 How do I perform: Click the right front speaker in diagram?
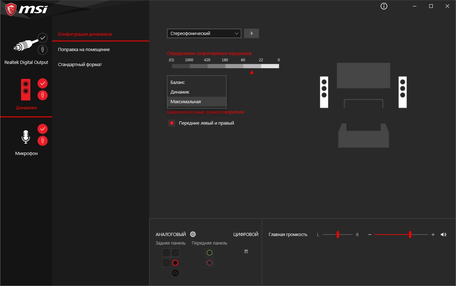[403, 92]
